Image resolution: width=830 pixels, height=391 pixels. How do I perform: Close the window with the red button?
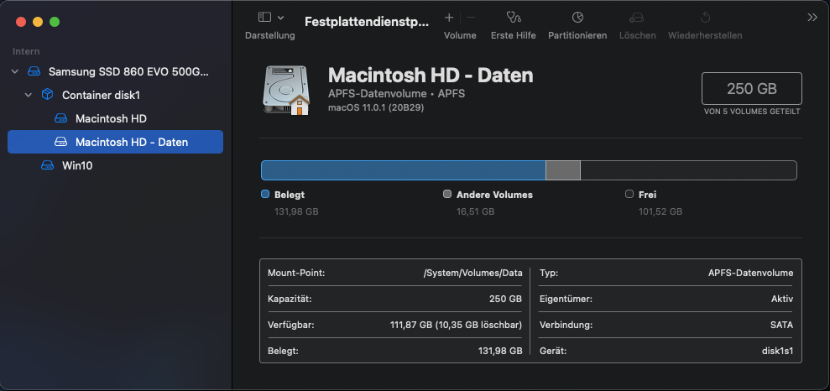(x=21, y=22)
